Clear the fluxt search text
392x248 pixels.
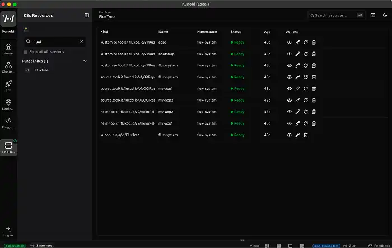point(82,41)
